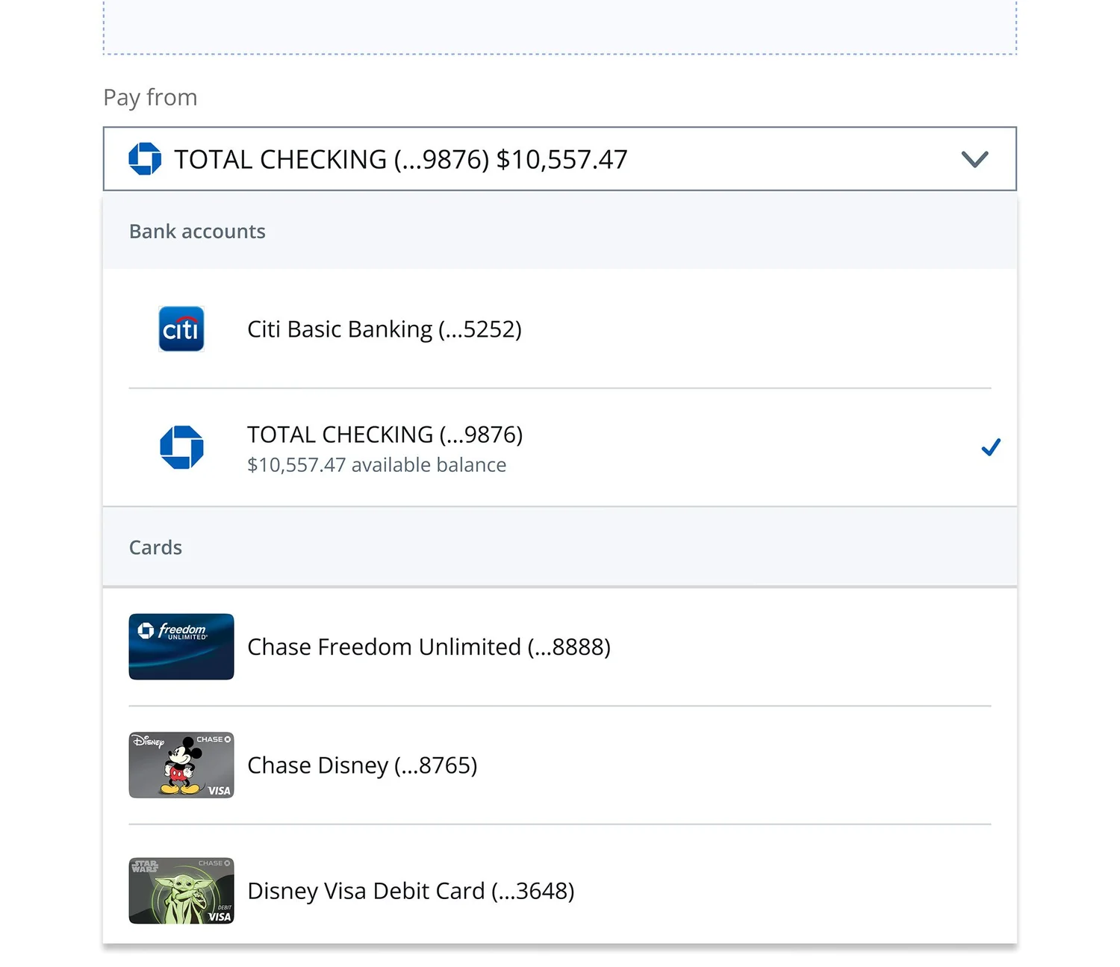The height and width of the screenshot is (967, 1120).
Task: Click the Mickey Mouse Disney card image
Action: 181,765
